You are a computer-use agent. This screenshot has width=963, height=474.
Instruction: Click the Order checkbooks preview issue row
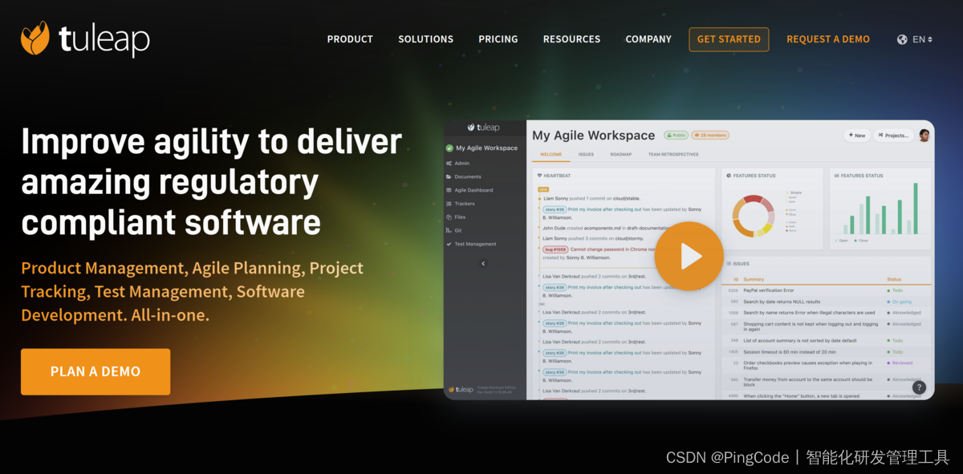[x=828, y=365]
